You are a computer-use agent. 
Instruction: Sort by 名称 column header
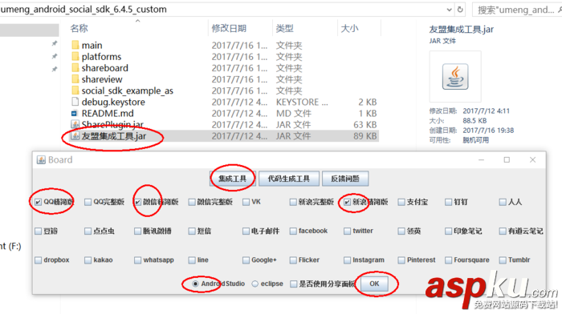(x=79, y=28)
